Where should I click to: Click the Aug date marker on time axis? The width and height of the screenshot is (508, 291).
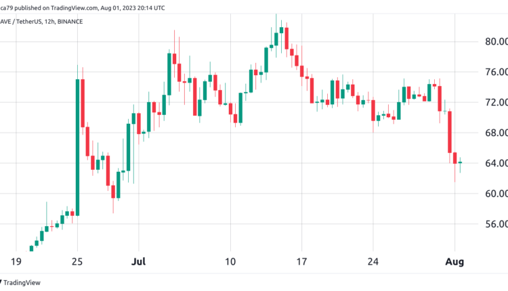pyautogui.click(x=453, y=260)
